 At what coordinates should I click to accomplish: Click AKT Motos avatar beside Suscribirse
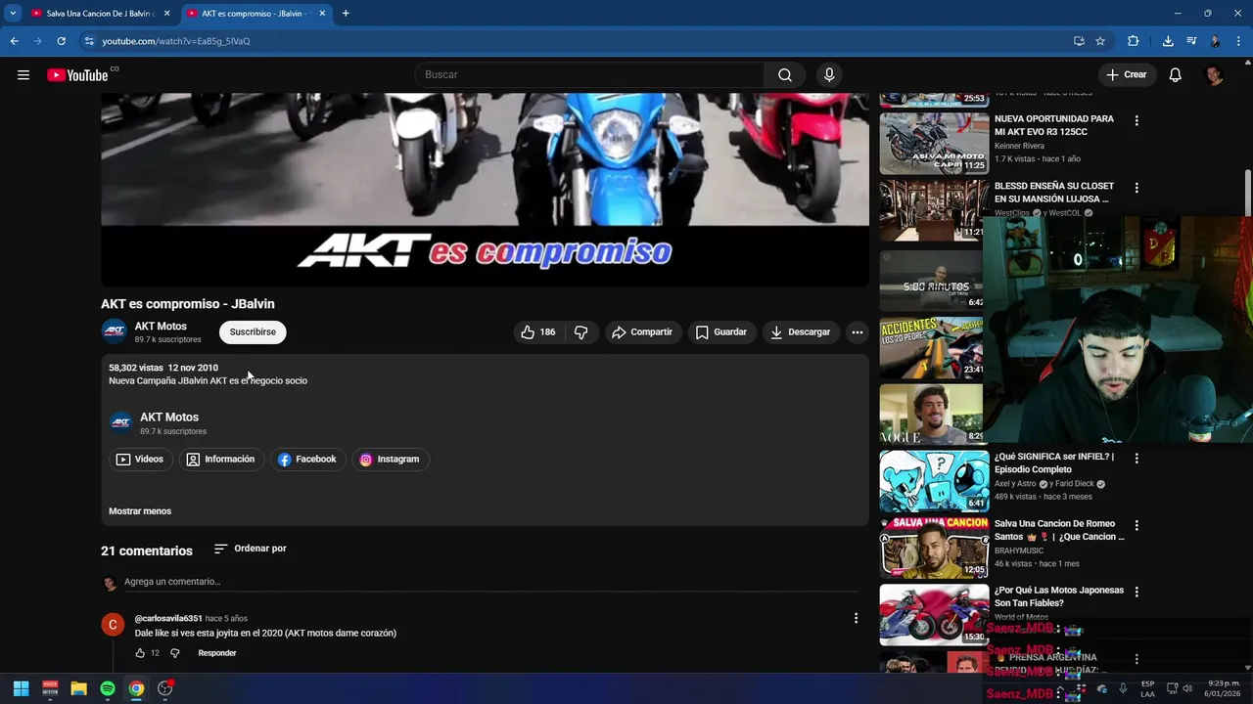115,332
